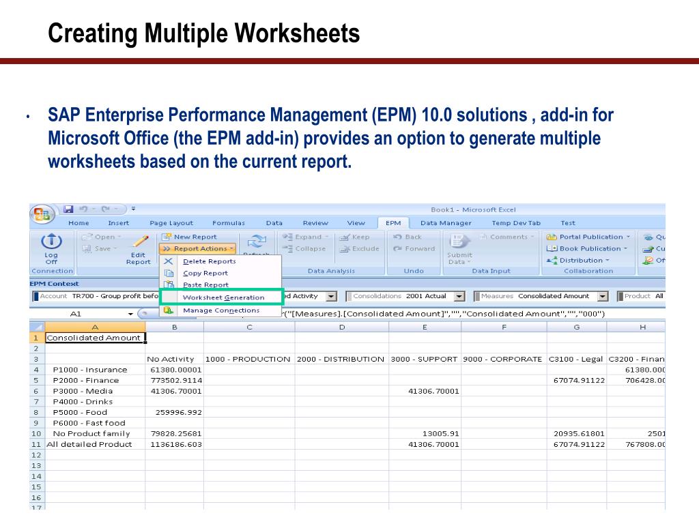Select Manage Connections menu entry

[x=220, y=310]
